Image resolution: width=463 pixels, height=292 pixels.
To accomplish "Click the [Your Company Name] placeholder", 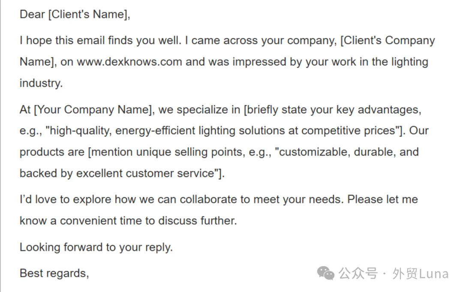I will (x=94, y=110).
